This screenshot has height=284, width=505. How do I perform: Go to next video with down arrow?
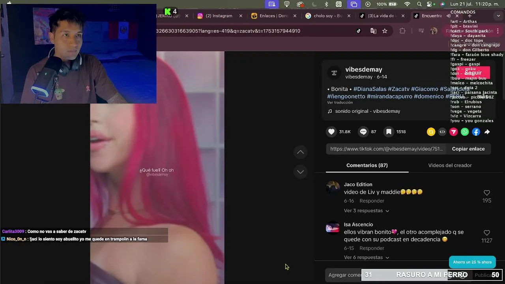301,172
